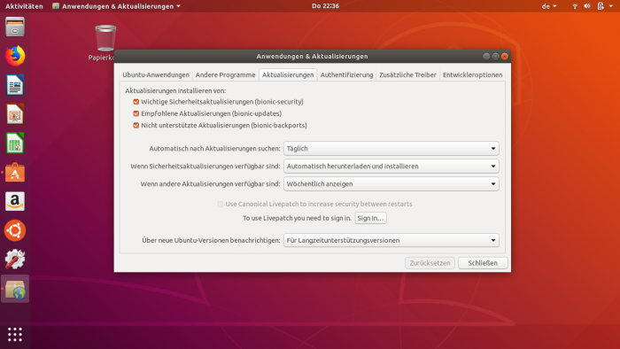The width and height of the screenshot is (620, 349).
Task: Uncheck Empfohlene Aktualisierungen (bionic-updates)
Action: [136, 114]
